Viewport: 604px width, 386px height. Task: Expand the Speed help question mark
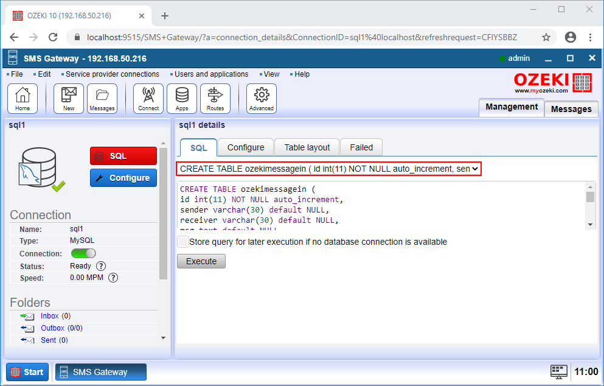click(113, 278)
